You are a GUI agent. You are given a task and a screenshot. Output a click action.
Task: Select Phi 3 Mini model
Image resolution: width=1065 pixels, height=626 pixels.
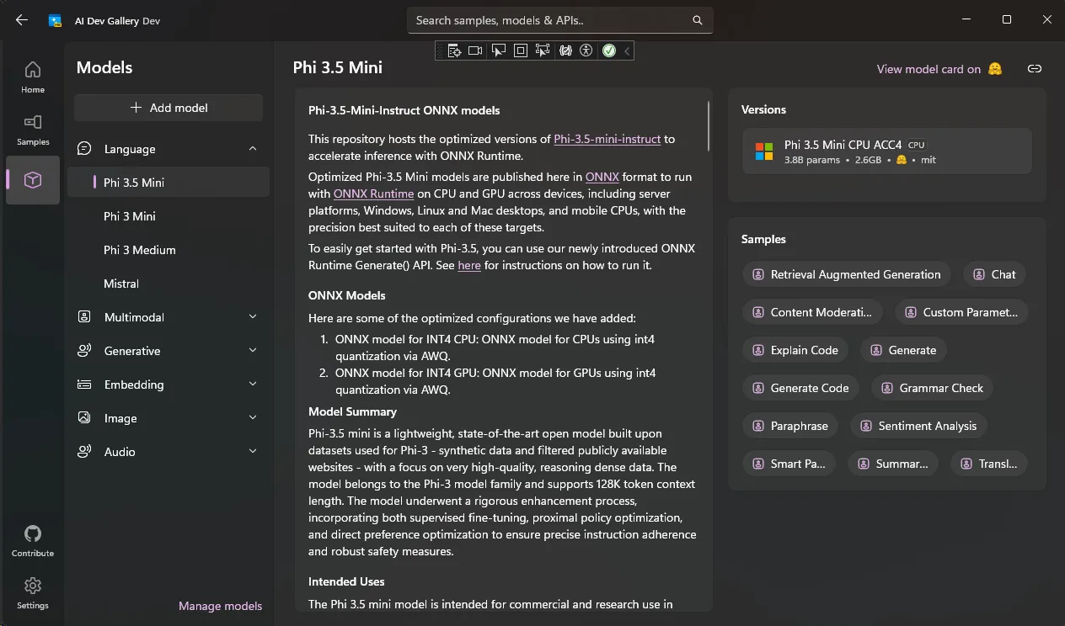point(169,216)
